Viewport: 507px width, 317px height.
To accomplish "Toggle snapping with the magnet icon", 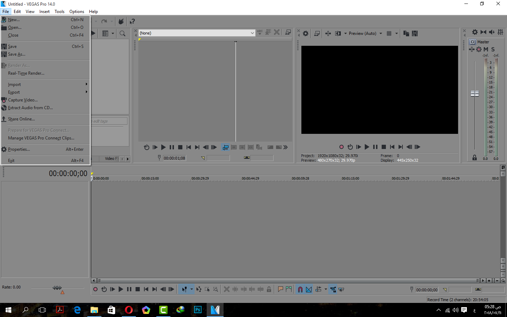I will [x=300, y=289].
